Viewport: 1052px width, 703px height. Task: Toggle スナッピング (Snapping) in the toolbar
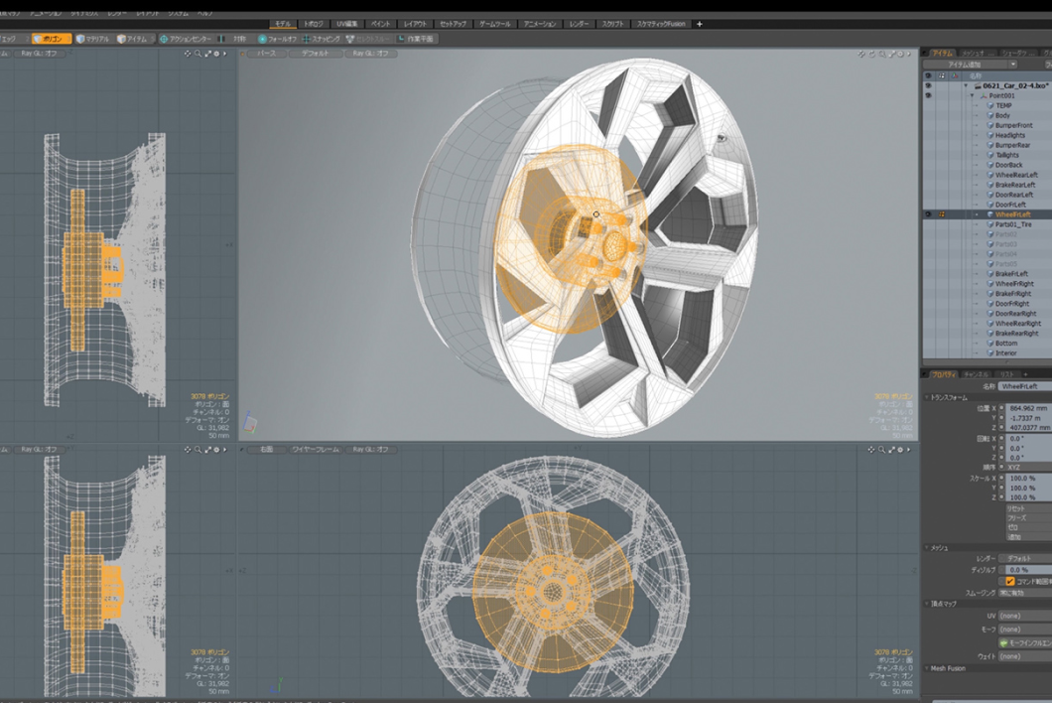click(321, 39)
